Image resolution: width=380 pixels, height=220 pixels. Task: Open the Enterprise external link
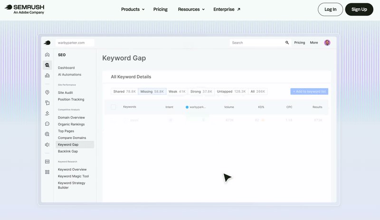227,9
